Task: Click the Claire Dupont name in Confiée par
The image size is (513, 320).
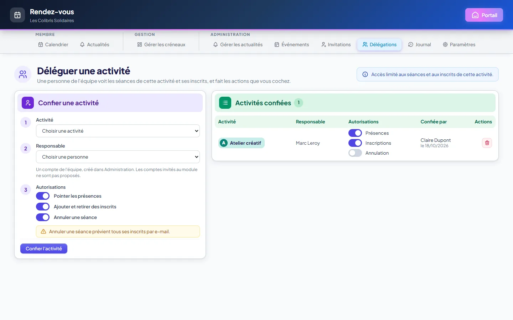Action: 435,140
